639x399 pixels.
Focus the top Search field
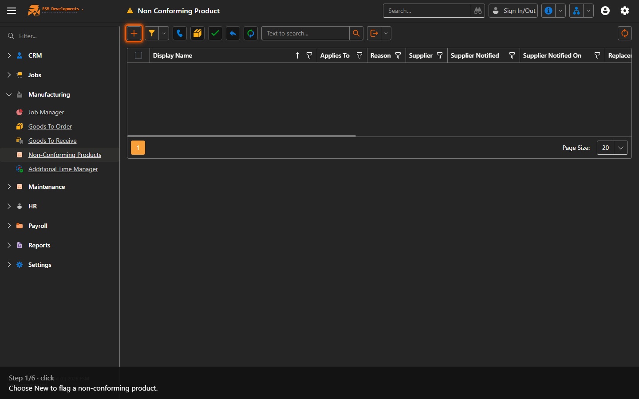pyautogui.click(x=427, y=11)
